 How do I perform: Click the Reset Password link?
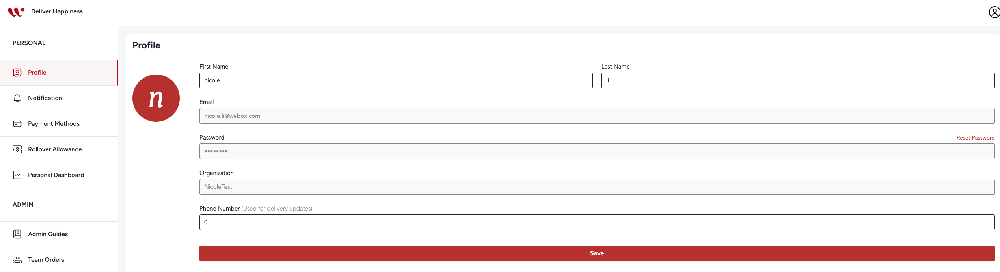[975, 138]
